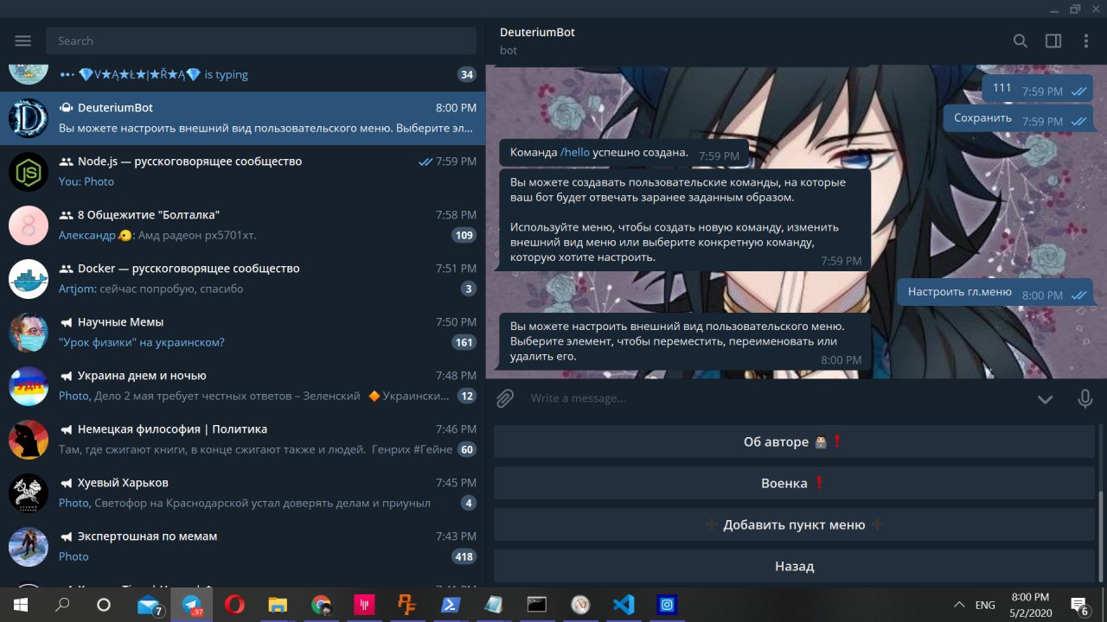The height and width of the screenshot is (622, 1107).
Task: Open Cortana circle icon on the taskbar
Action: click(104, 605)
